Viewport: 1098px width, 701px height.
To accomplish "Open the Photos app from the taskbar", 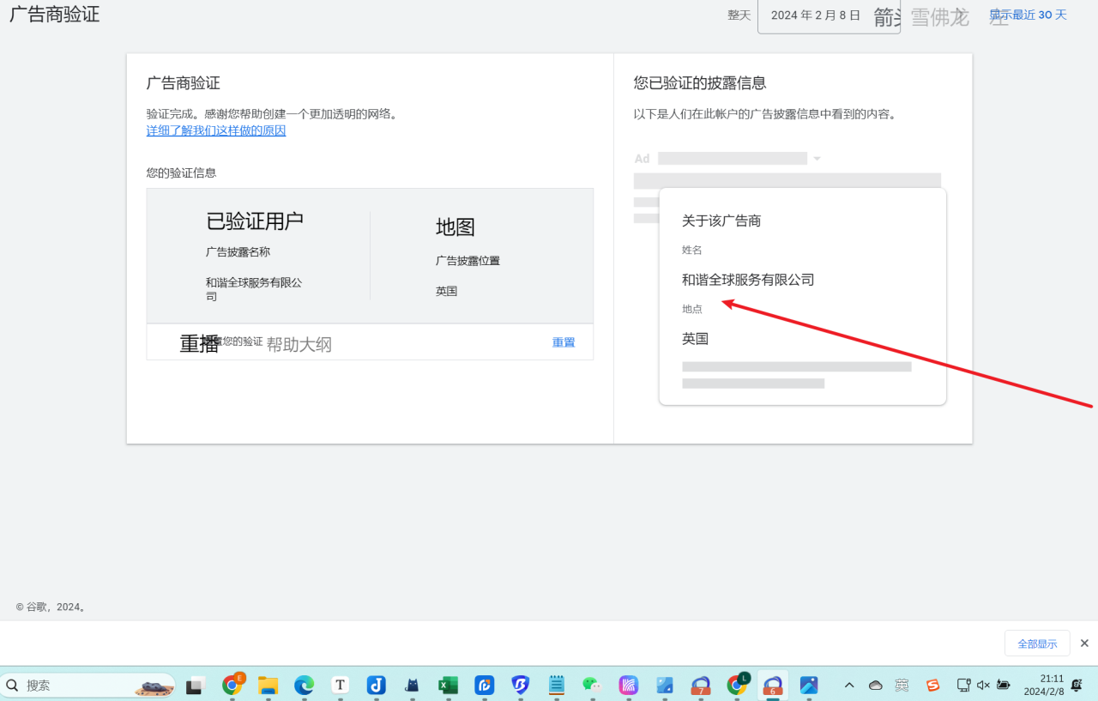I will tap(809, 685).
